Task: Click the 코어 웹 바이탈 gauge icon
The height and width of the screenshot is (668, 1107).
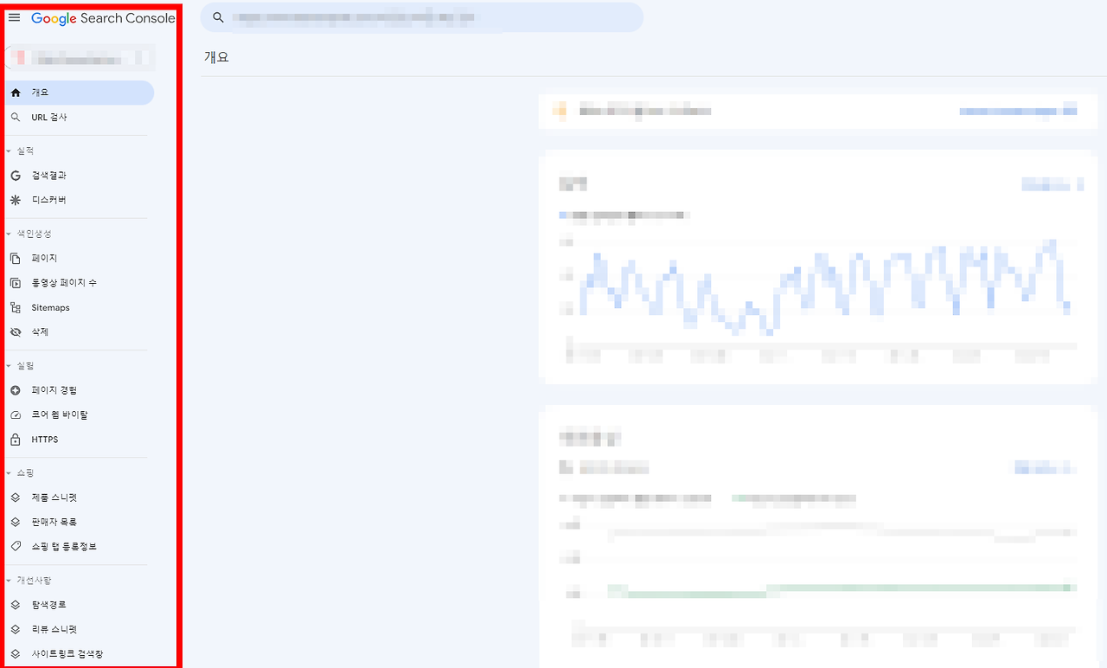Action: click(16, 415)
